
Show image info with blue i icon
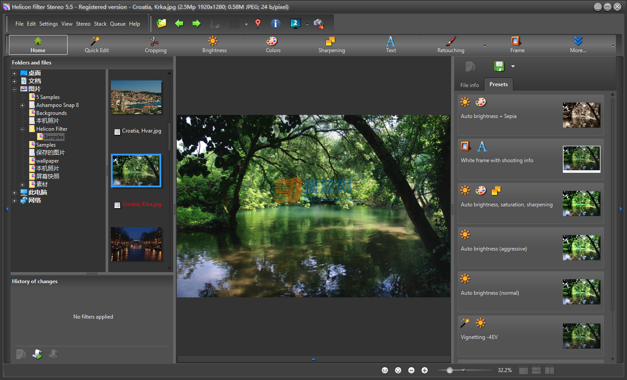coord(275,23)
